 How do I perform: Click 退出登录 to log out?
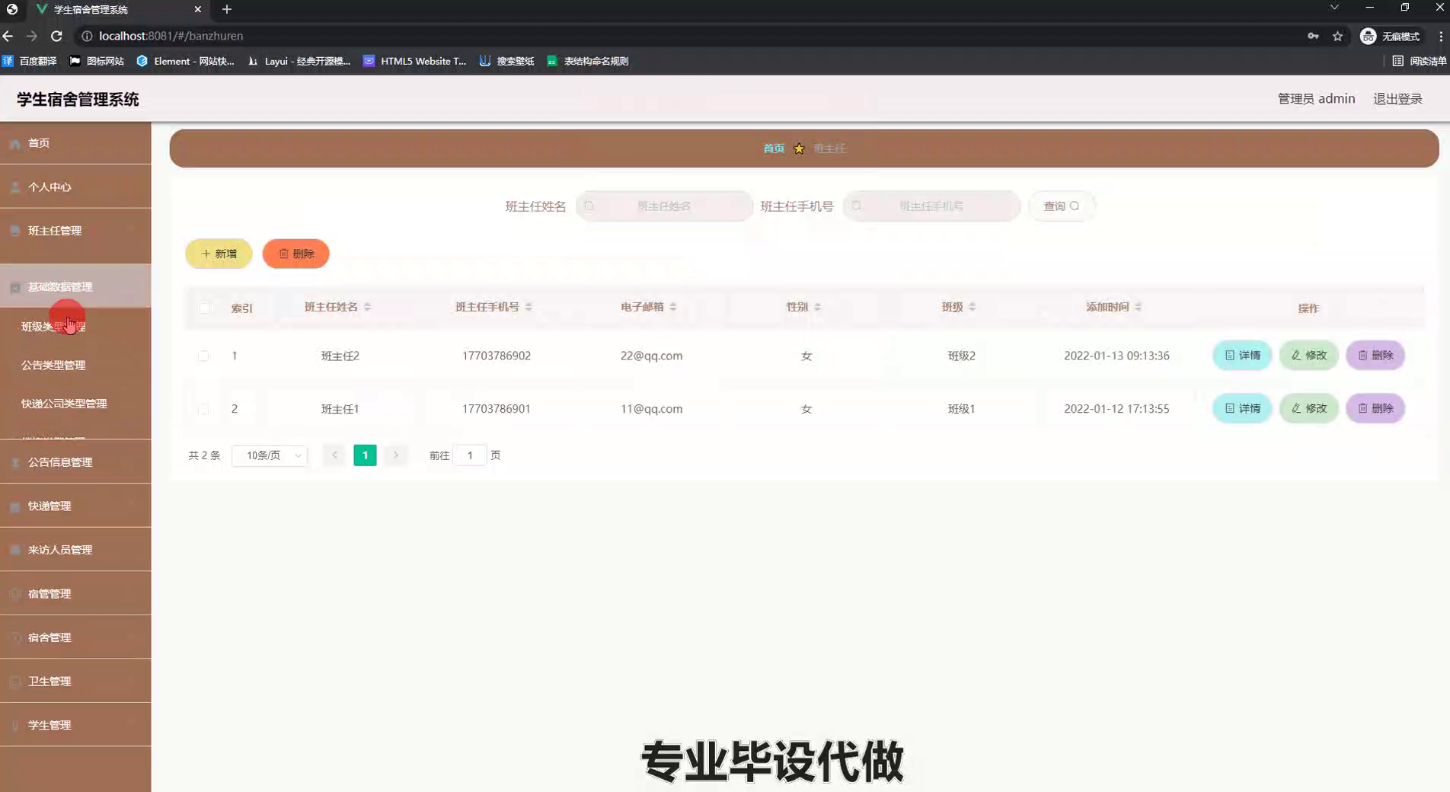pos(1397,99)
